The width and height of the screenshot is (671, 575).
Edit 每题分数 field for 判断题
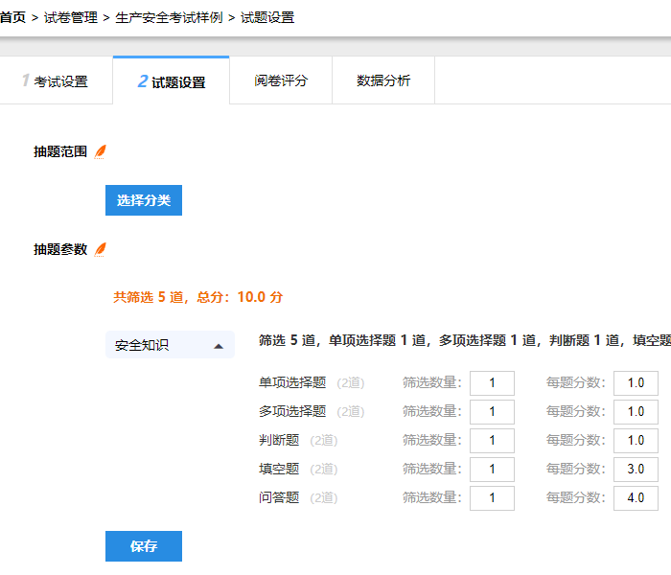pos(636,441)
